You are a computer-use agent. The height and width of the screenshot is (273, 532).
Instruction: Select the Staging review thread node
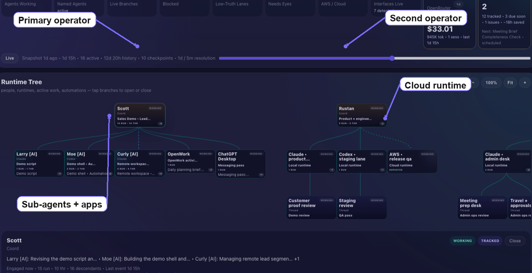(x=362, y=208)
